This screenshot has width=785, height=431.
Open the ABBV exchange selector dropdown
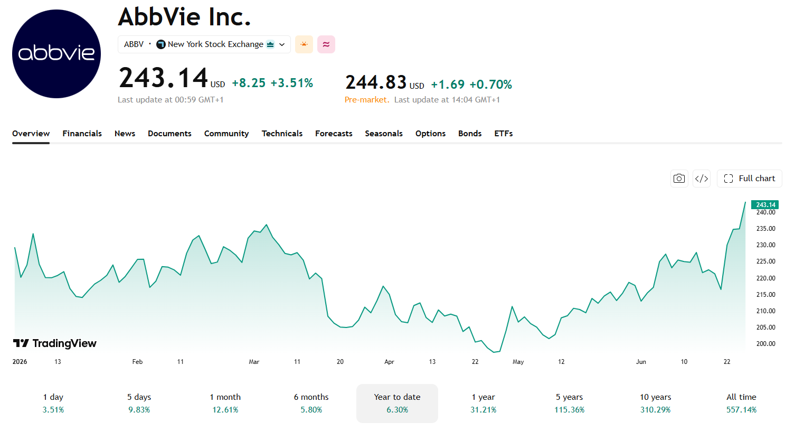pyautogui.click(x=204, y=44)
